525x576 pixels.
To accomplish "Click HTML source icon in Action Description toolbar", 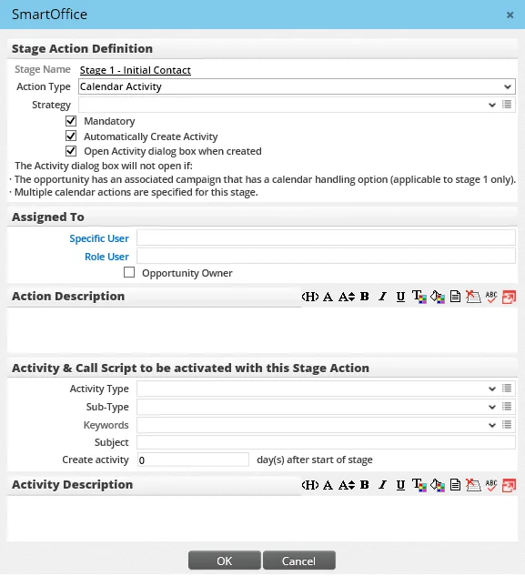I will pyautogui.click(x=309, y=297).
